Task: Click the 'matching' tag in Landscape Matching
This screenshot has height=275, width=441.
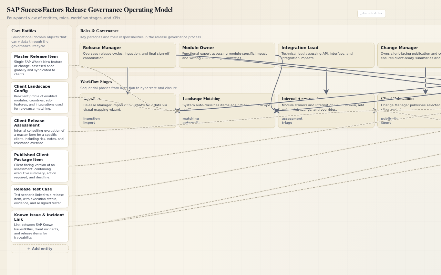Action: (191, 119)
